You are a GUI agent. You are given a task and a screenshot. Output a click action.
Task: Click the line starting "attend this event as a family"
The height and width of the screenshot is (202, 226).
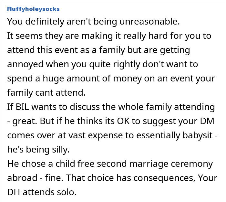(x=98, y=50)
